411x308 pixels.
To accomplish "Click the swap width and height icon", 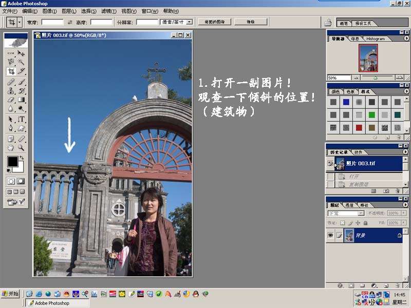I will [x=70, y=22].
